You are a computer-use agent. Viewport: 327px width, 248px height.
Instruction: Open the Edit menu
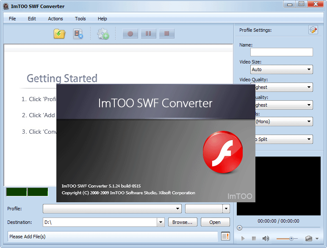32,19
